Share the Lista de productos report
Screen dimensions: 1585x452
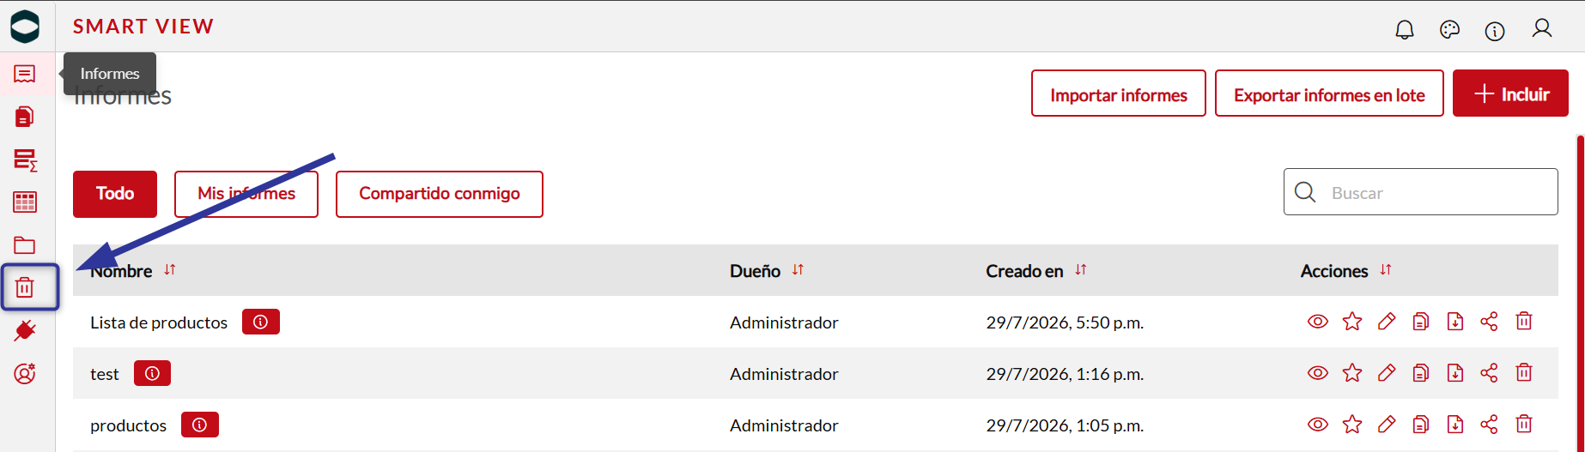click(x=1489, y=322)
